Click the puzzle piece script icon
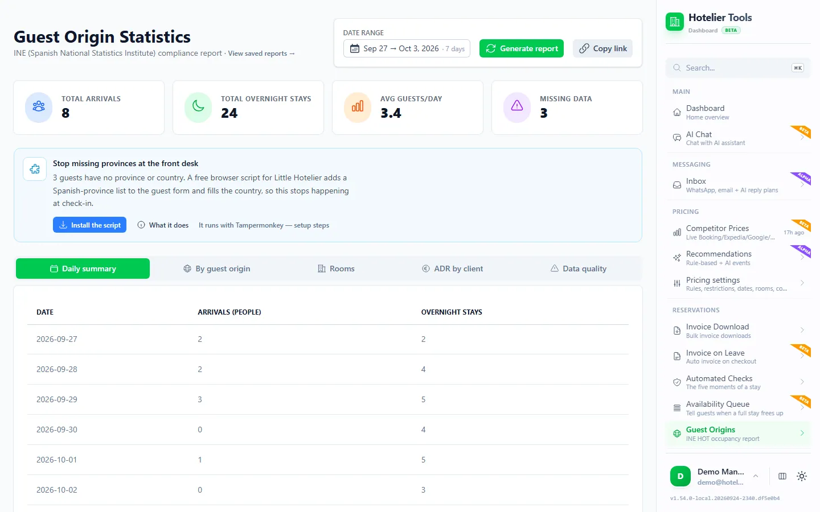The width and height of the screenshot is (820, 512). pyautogui.click(x=35, y=169)
